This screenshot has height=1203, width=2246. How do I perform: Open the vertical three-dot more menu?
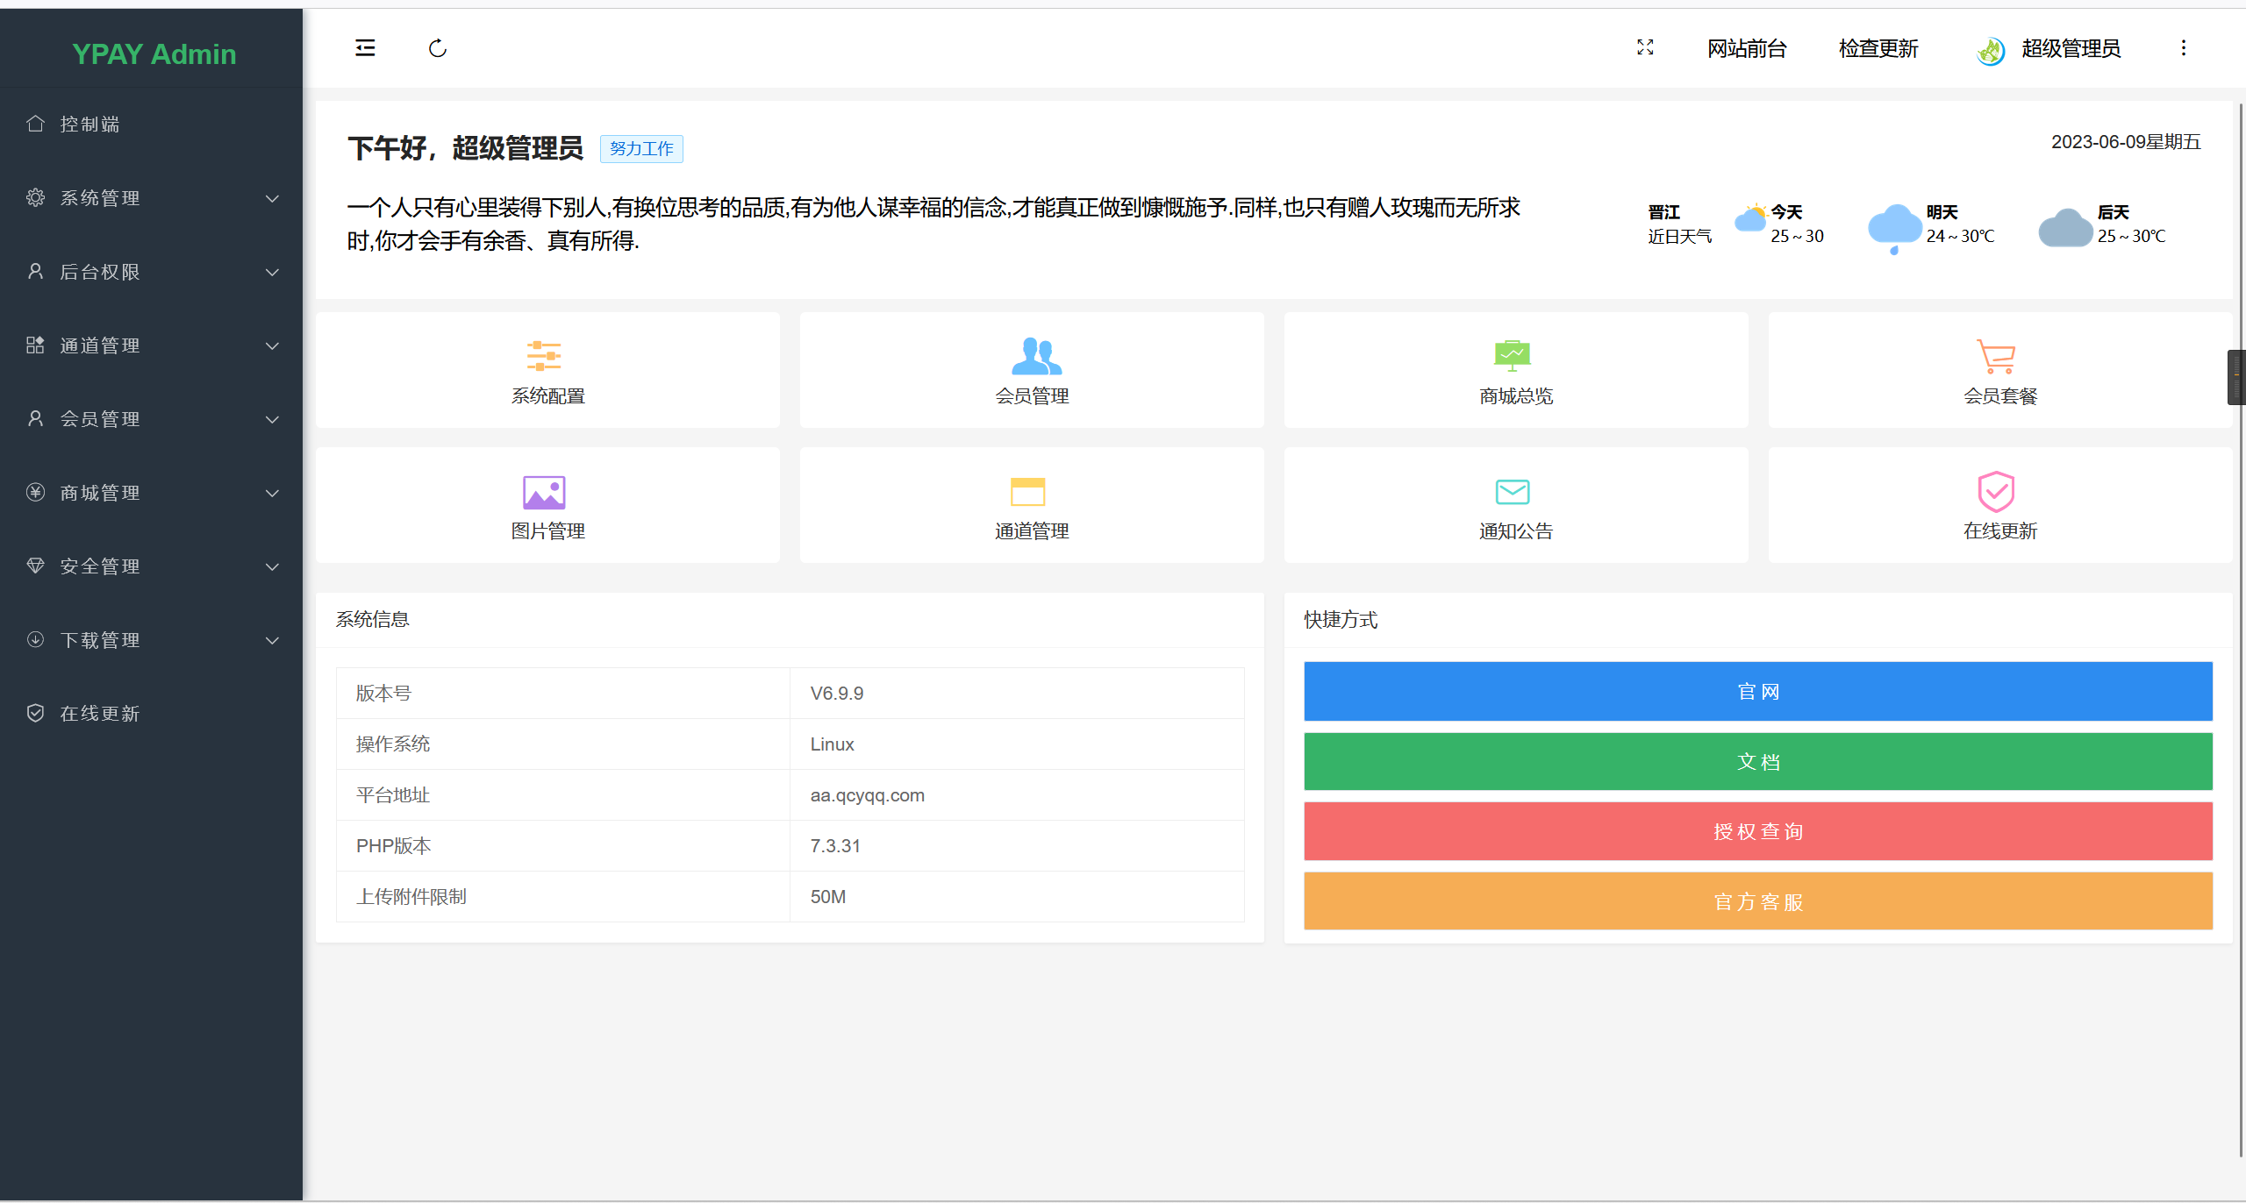point(2184,48)
